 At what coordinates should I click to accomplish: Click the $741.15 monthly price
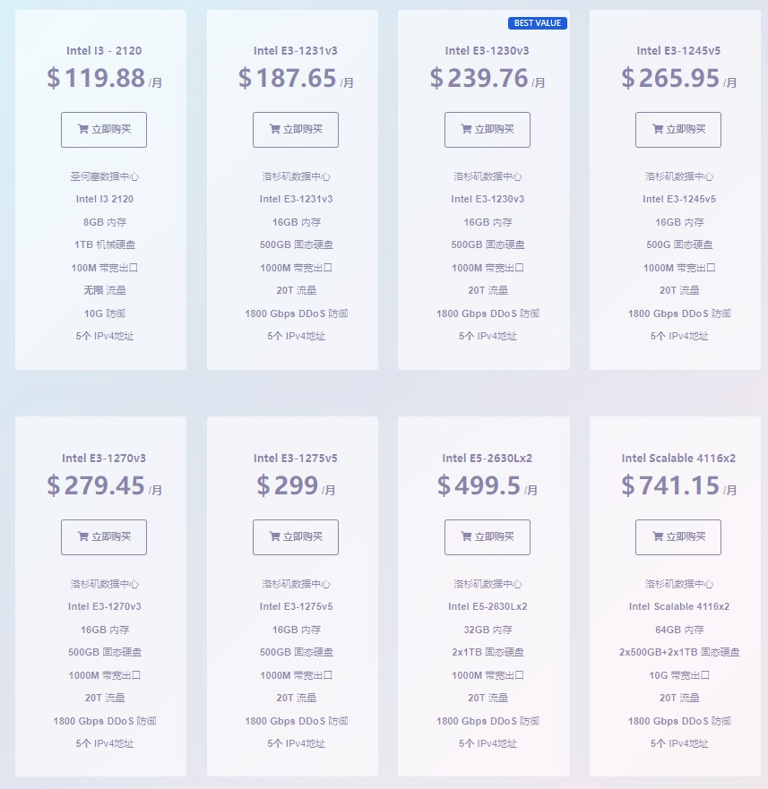(x=671, y=486)
